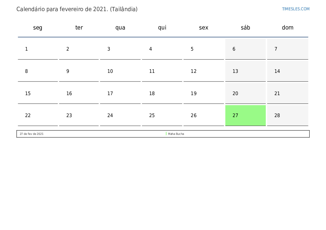Click the 'Maha Bucha' holiday name
The width and height of the screenshot is (326, 230).
(x=176, y=134)
